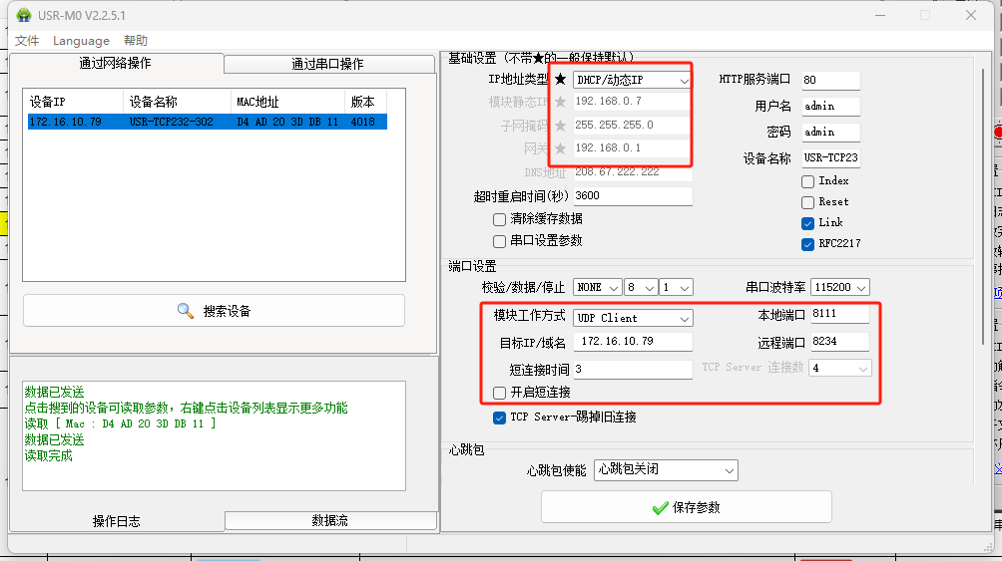The height and width of the screenshot is (561, 1002).
Task: Click the 设备名称 USR-TCP23 field
Action: pos(830,157)
